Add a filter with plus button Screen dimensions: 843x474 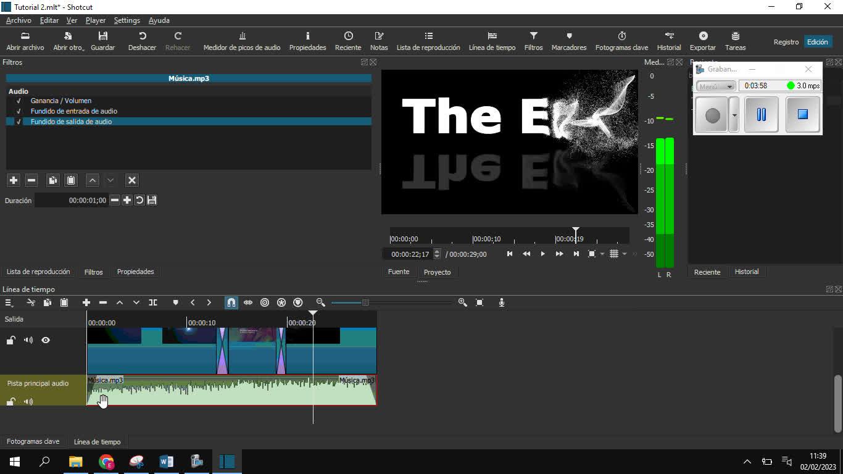point(13,180)
